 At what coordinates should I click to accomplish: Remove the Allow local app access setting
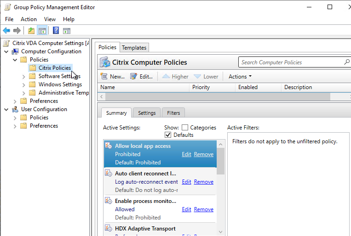[x=204, y=154]
